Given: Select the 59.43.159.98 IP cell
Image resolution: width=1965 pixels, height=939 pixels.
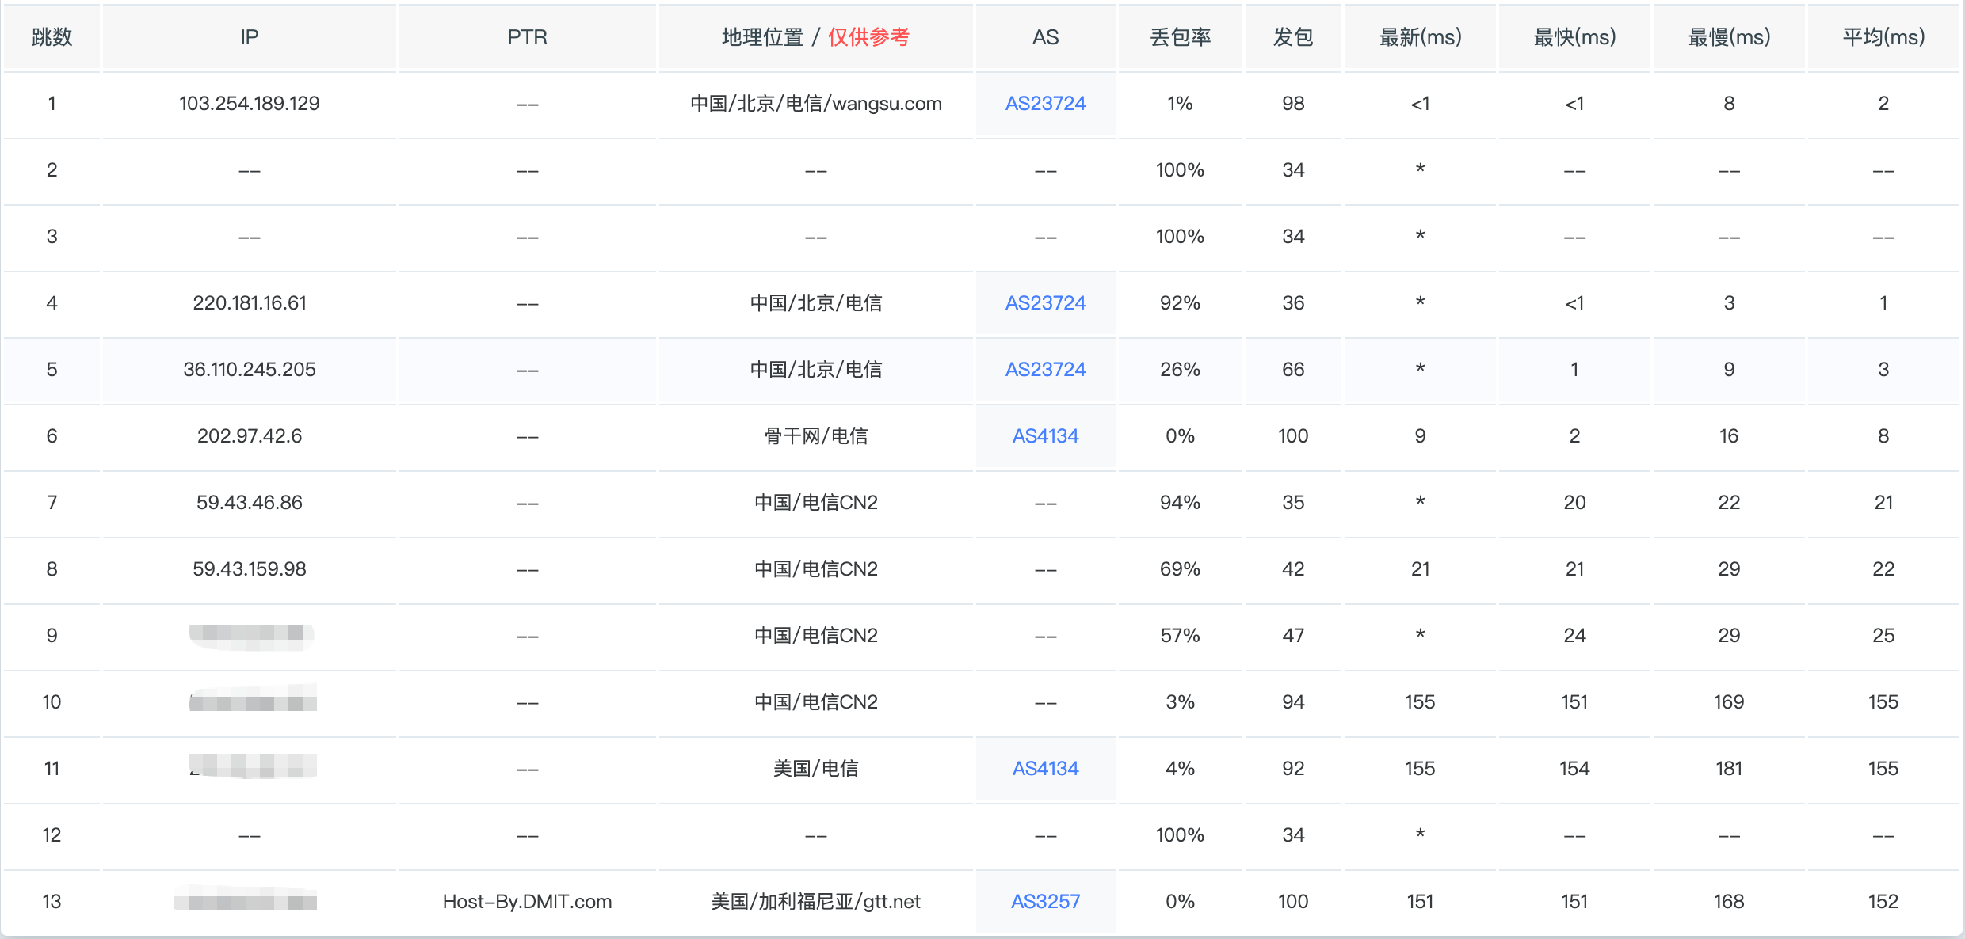Looking at the screenshot, I should tap(249, 569).
